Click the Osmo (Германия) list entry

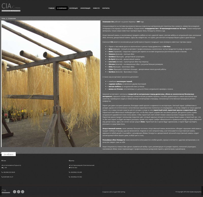pos(147,52)
